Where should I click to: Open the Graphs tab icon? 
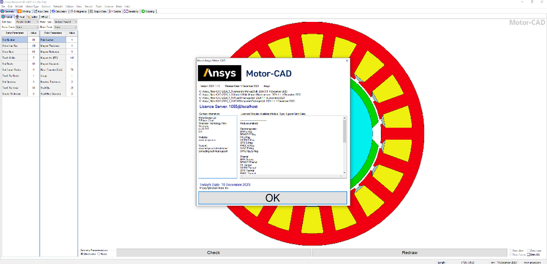[x=111, y=12]
